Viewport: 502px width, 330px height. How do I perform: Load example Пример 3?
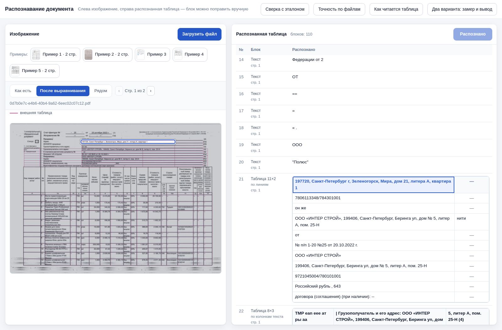(x=152, y=54)
